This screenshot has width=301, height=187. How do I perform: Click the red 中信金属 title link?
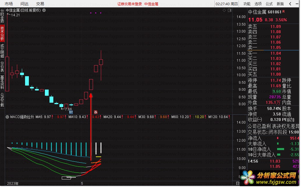click(x=151, y=4)
